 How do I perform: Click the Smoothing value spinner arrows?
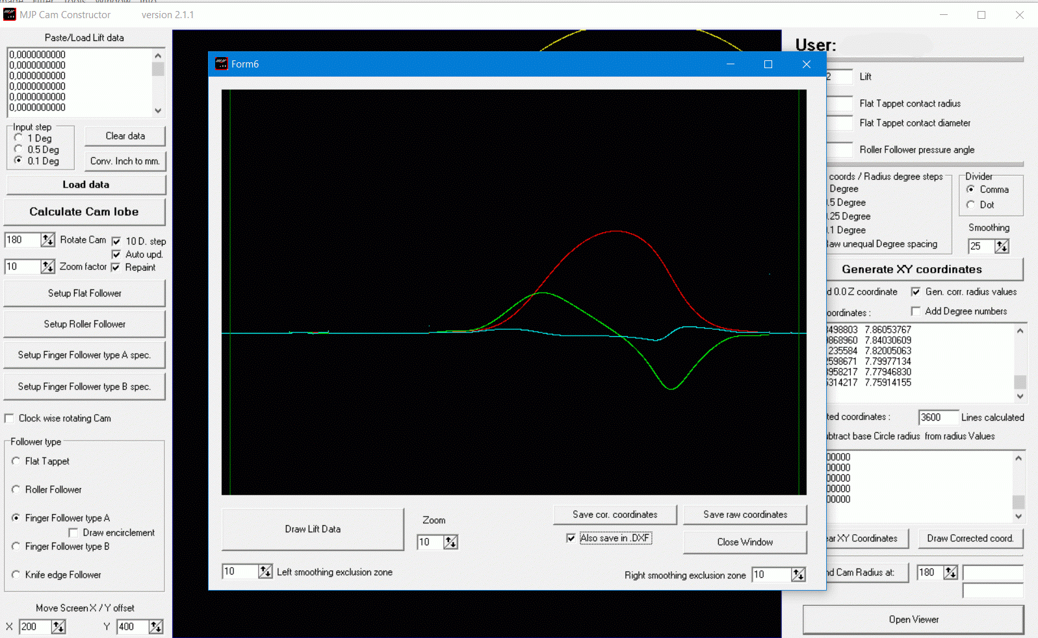tap(1002, 247)
